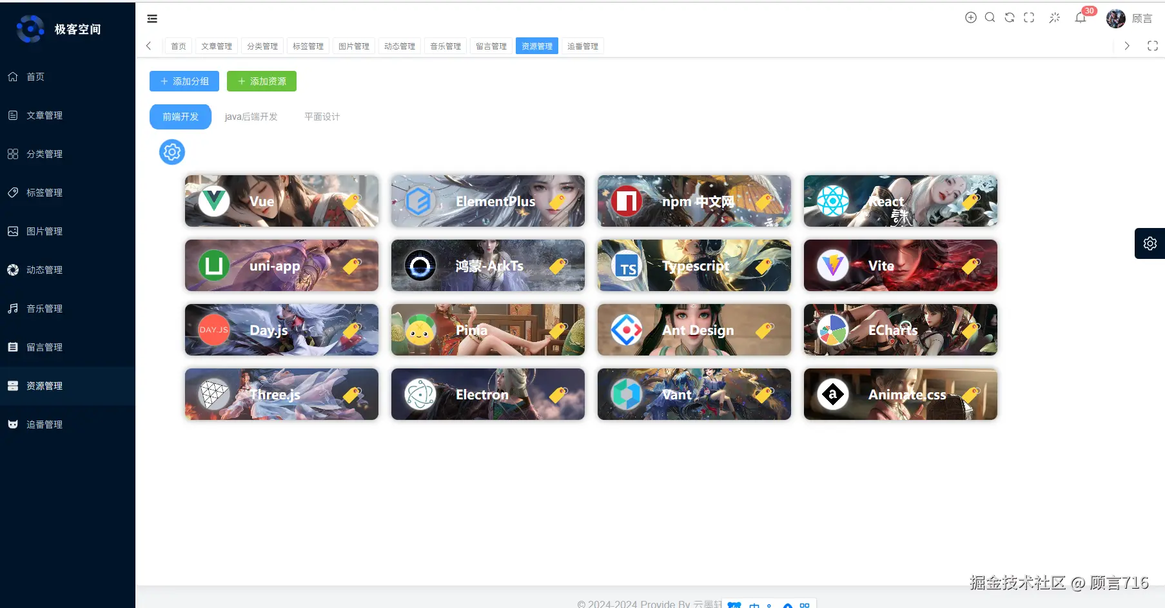The height and width of the screenshot is (608, 1165).
Task: Go to 文章管理 in the sidebar
Action: (68, 115)
